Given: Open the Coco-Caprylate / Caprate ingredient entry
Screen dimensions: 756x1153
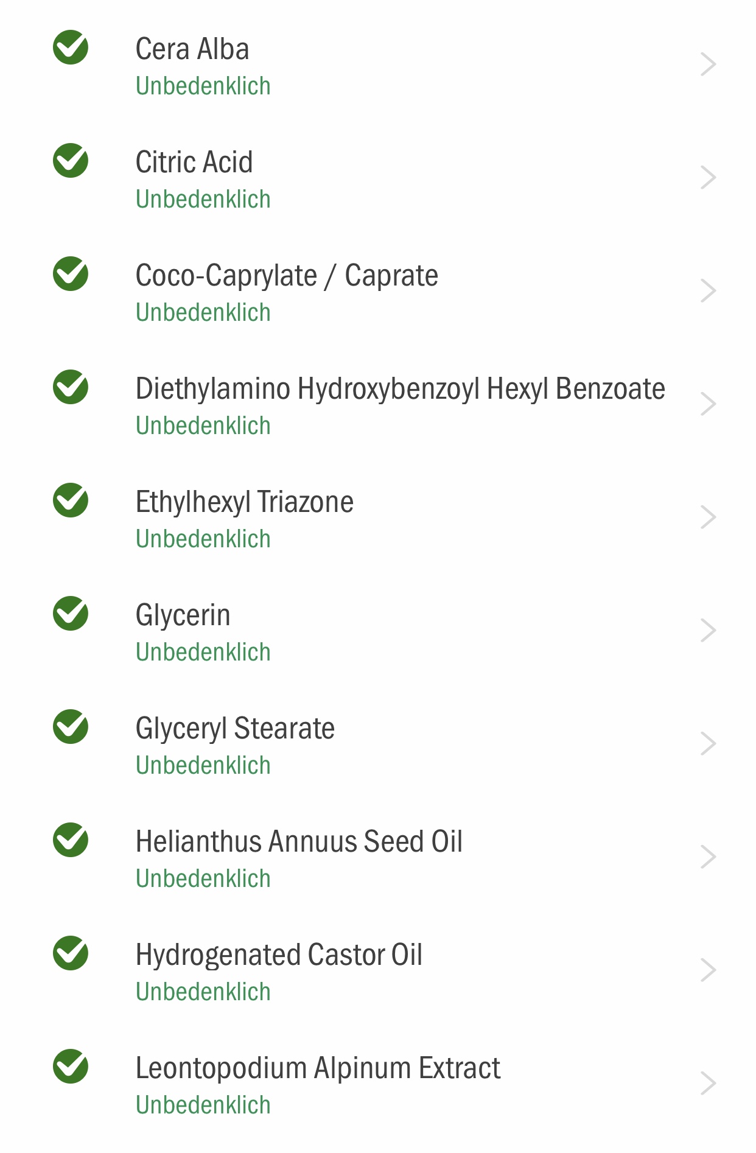Looking at the screenshot, I should pyautogui.click(x=378, y=292).
